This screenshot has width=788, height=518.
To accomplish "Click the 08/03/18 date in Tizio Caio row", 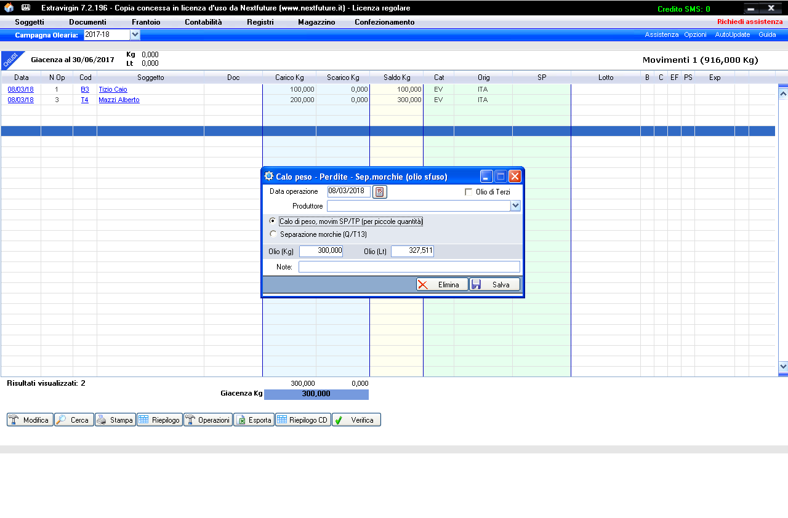I will (21, 89).
